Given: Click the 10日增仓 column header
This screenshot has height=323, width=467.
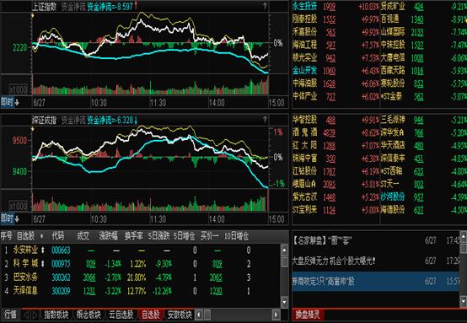Looking at the screenshot, I should (x=236, y=236).
